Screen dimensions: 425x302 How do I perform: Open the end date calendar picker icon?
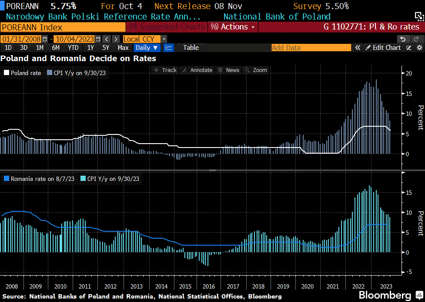tap(98, 39)
